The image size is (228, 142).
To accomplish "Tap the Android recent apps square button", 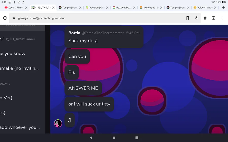I will pos(137,138).
